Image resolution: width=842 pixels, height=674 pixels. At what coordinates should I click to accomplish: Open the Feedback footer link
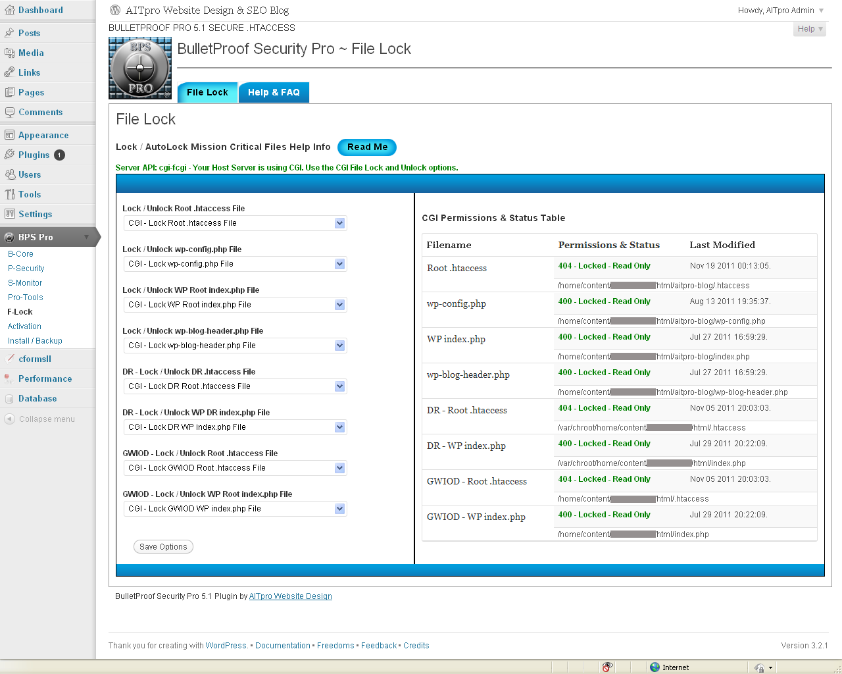(x=379, y=646)
